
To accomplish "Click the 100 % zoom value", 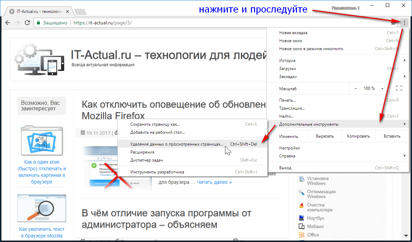I will pos(369,88).
